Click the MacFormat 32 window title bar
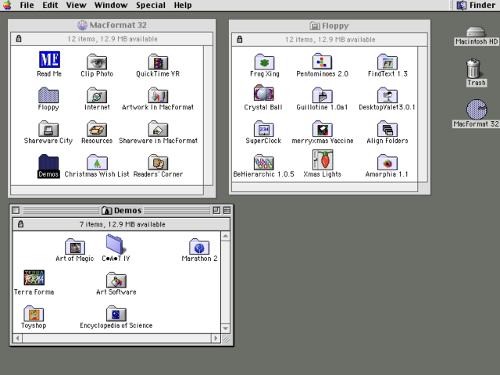This screenshot has height=375, width=500. point(112,25)
